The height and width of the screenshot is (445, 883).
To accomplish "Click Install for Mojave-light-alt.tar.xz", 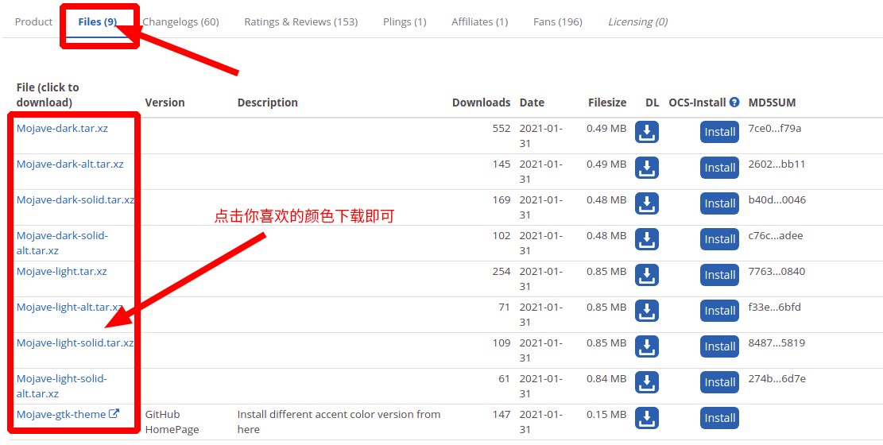I will point(720,311).
